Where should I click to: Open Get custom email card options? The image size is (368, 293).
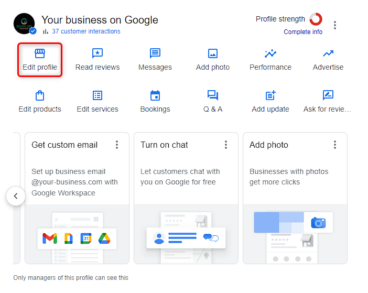tap(117, 145)
